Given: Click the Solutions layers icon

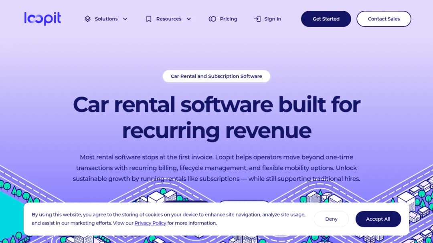Looking at the screenshot, I should (x=87, y=19).
